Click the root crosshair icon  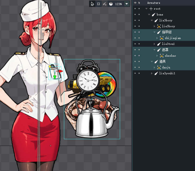click(151, 9)
